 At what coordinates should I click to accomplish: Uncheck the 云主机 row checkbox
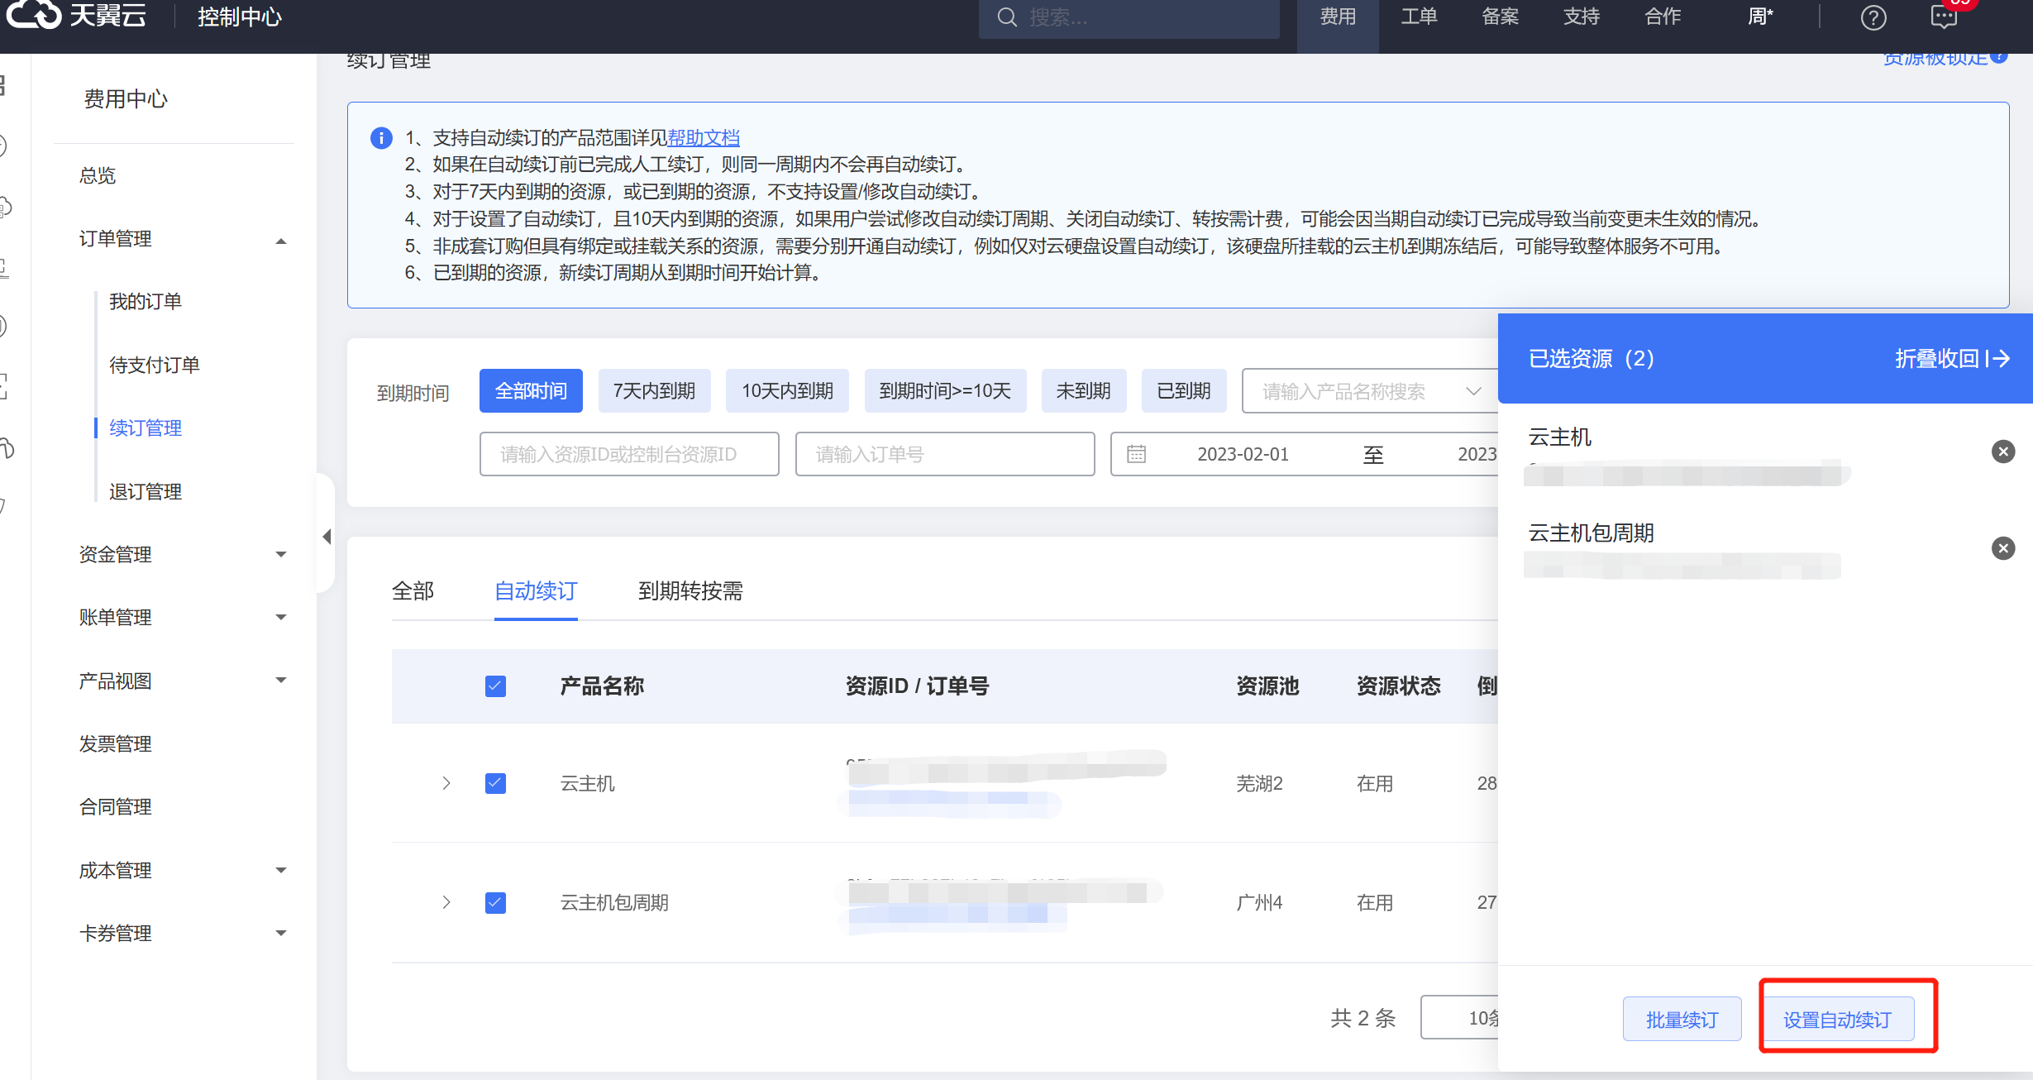pos(495,783)
